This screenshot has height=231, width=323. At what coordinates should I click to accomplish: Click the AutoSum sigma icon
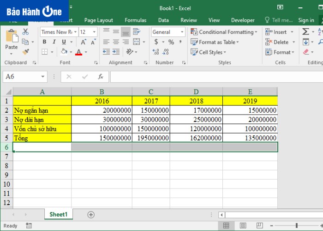[x=305, y=32]
